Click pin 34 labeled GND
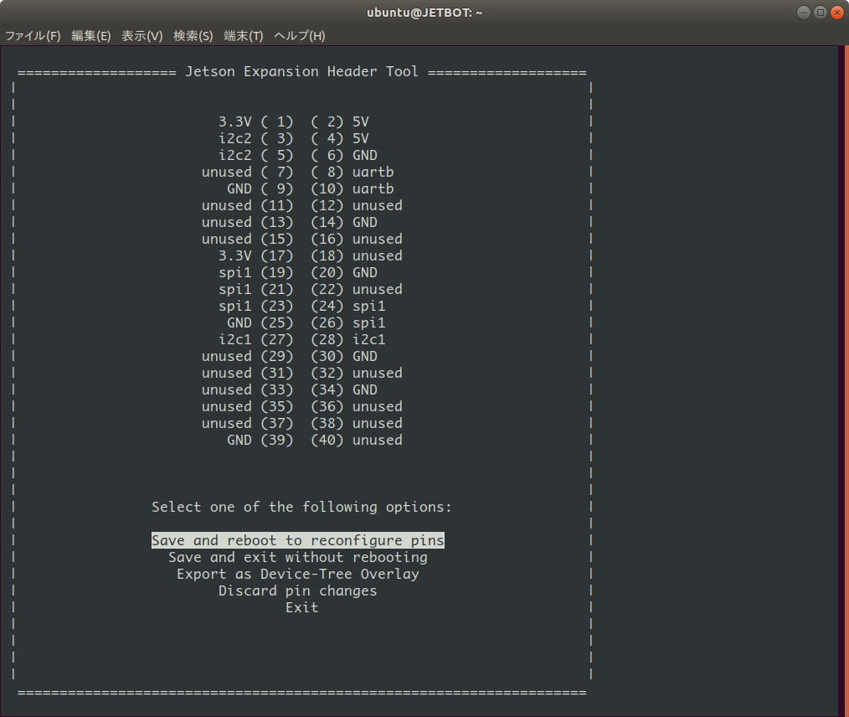The image size is (849, 717). [344, 390]
